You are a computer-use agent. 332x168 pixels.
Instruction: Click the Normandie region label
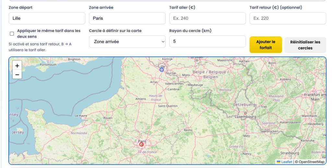point(79,133)
